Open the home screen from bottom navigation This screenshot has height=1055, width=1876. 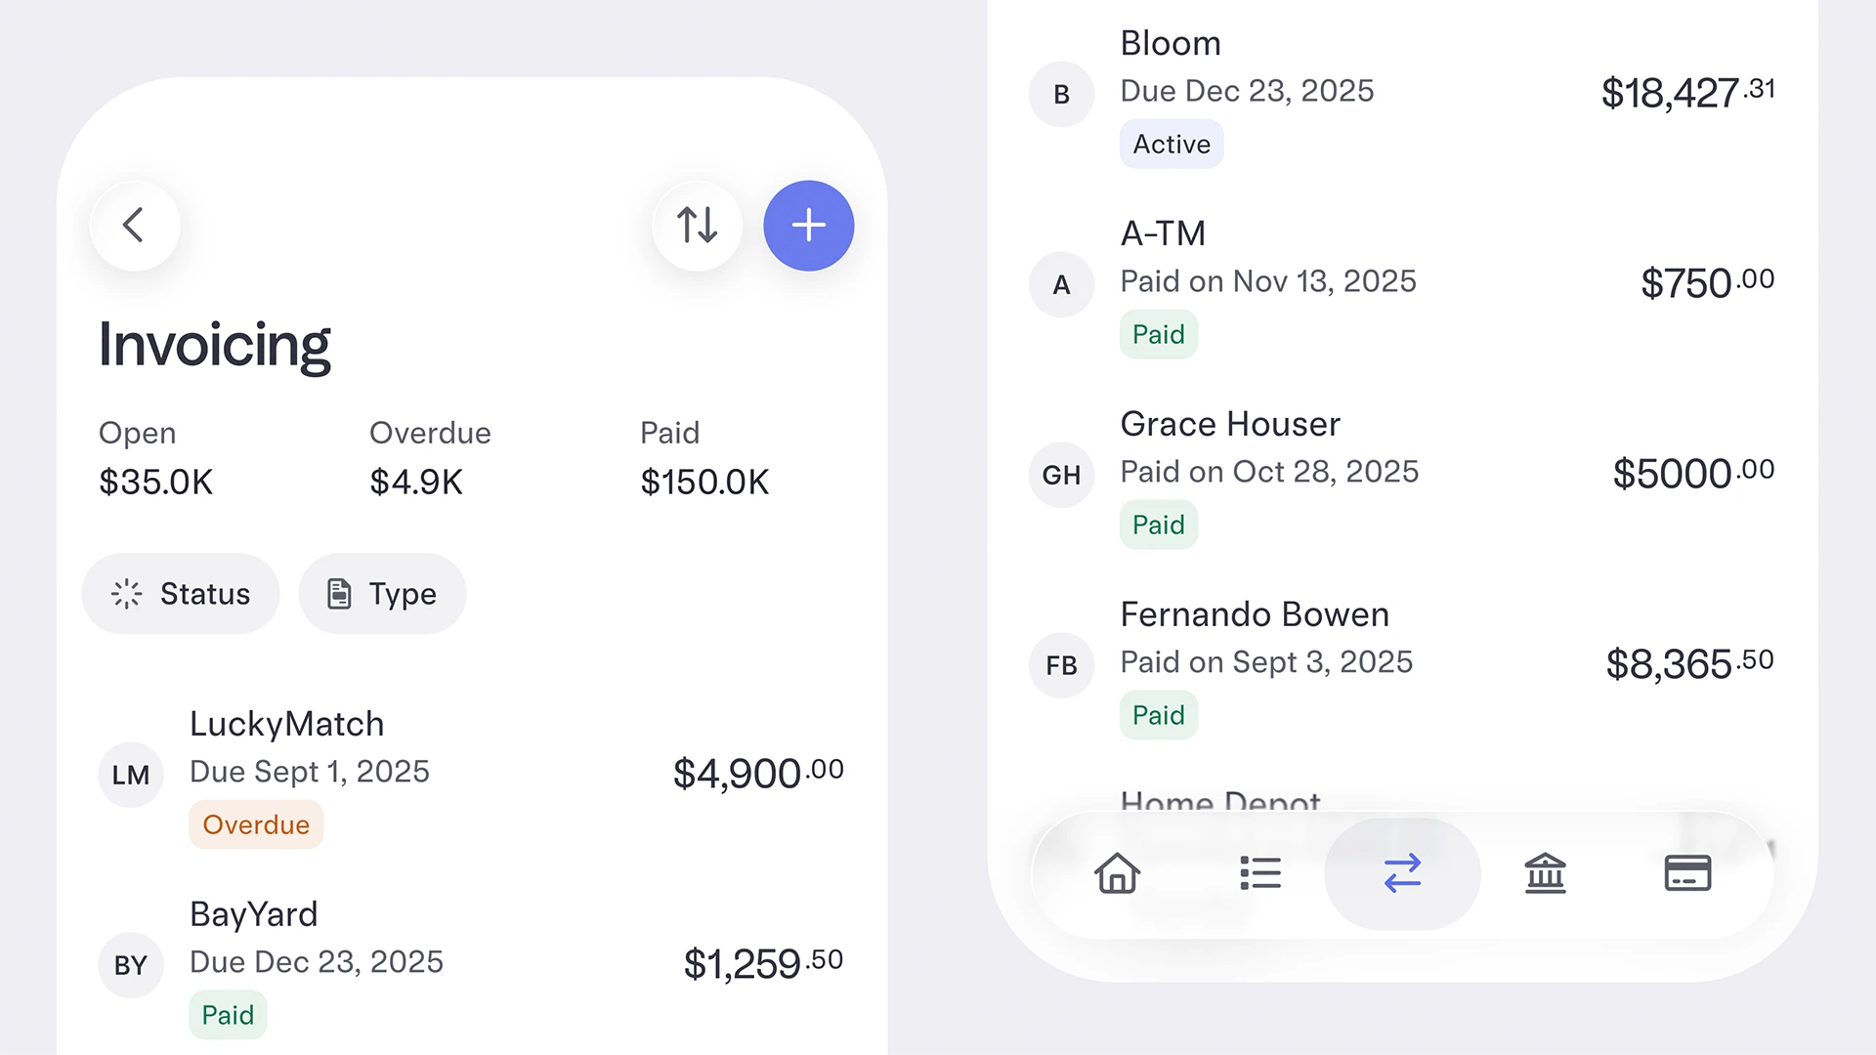1117,873
